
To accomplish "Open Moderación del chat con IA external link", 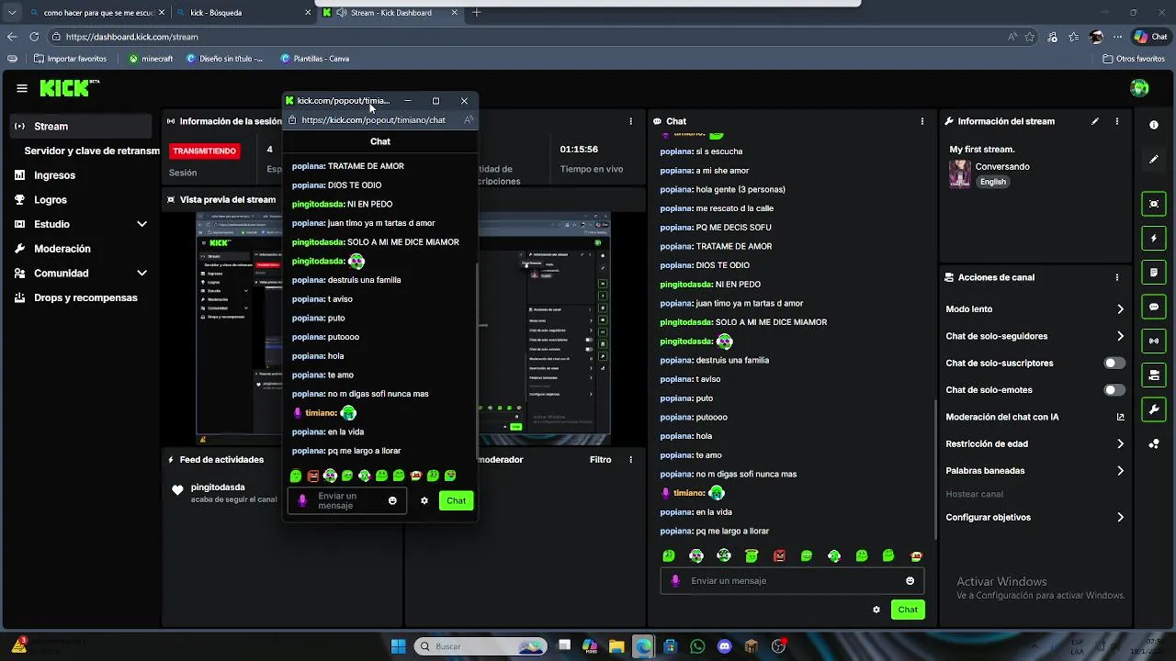I will [1120, 417].
